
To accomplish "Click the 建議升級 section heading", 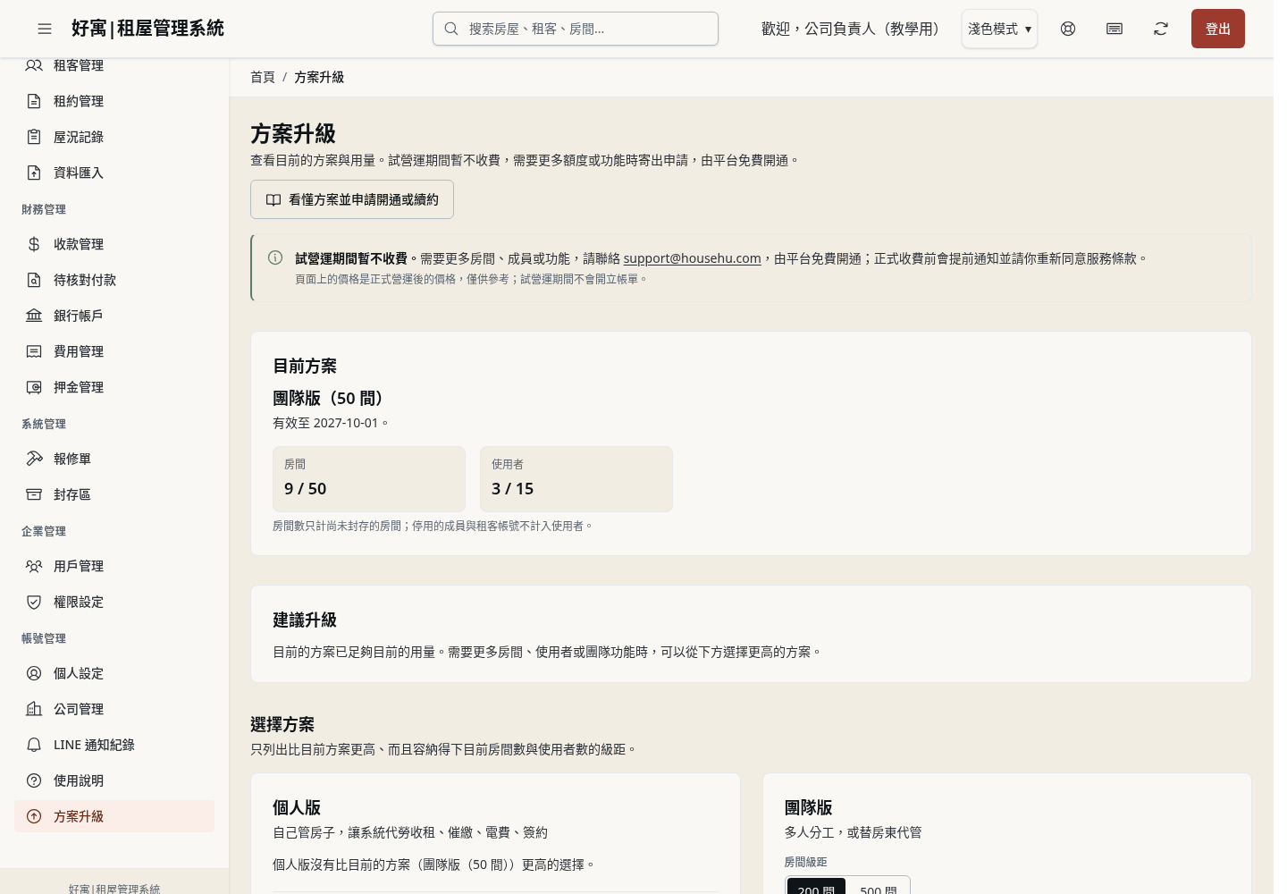I will pos(305,620).
